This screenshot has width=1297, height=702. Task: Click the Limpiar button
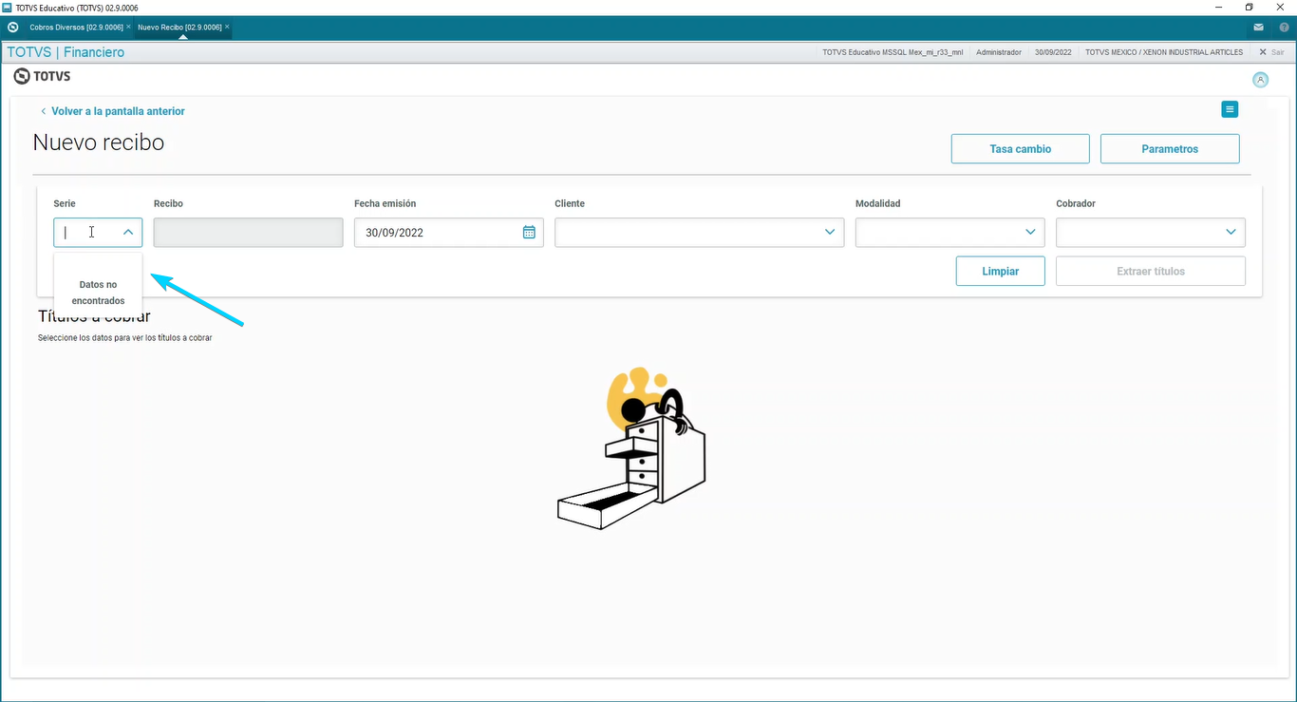1001,271
